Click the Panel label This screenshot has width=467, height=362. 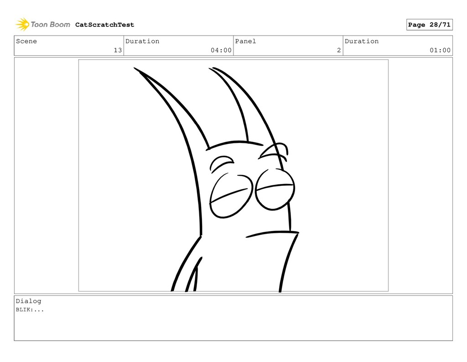pyautogui.click(x=245, y=41)
